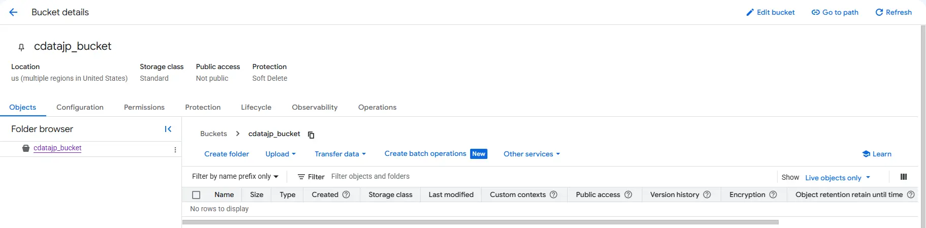This screenshot has width=926, height=228.
Task: Click the Buckets breadcrumb link
Action: click(x=213, y=134)
